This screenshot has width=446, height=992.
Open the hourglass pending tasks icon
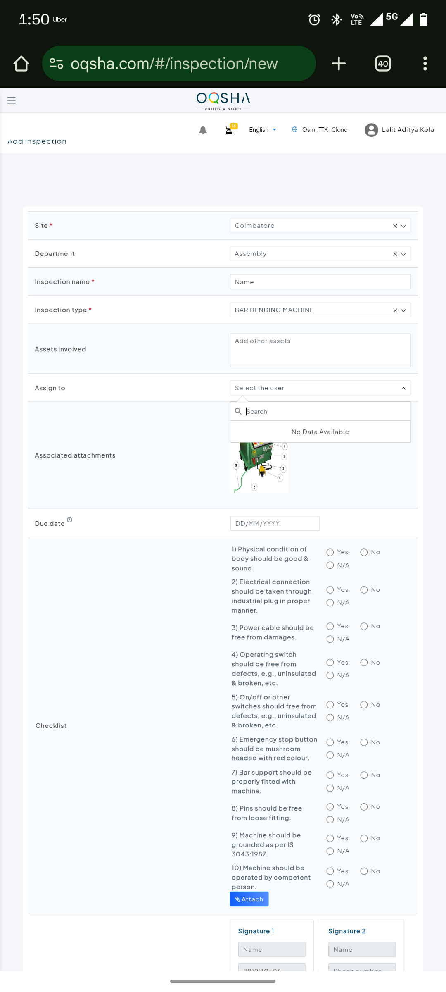pos(229,130)
